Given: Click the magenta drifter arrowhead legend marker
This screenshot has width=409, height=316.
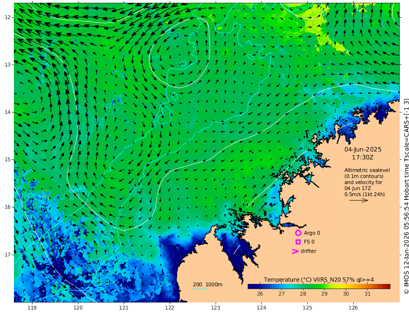Looking at the screenshot, I should (x=295, y=251).
